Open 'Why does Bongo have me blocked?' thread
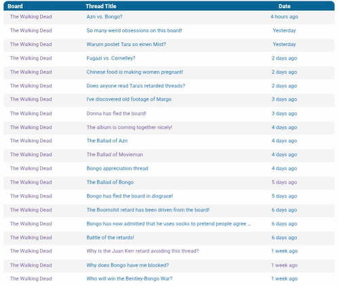Screen dimensions: 339x286 click(127, 265)
